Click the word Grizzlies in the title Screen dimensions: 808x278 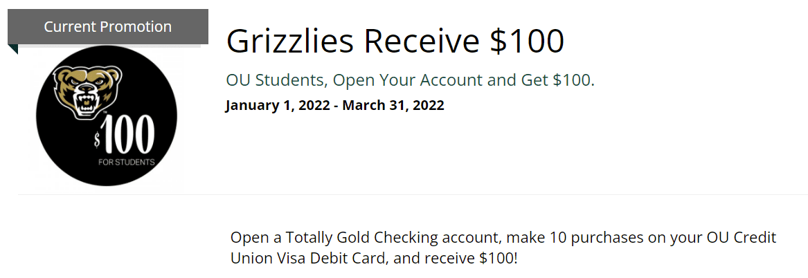point(290,41)
